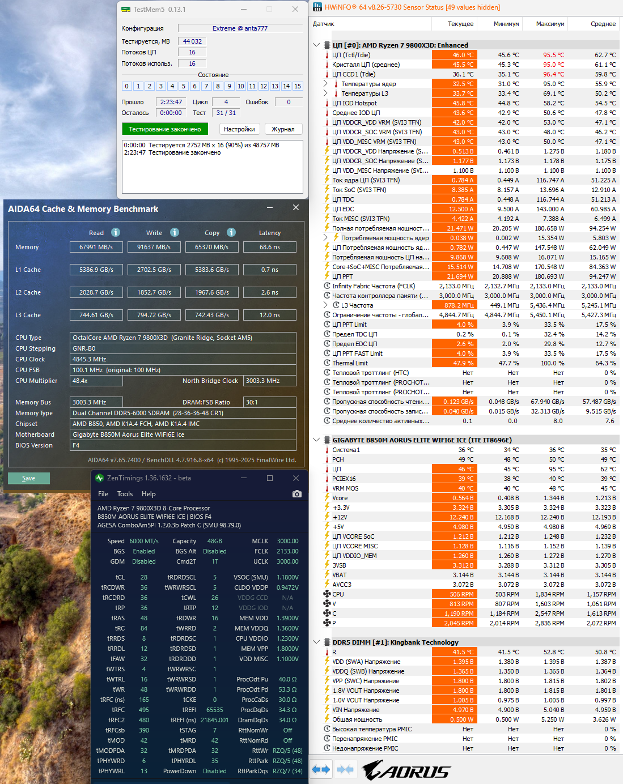The image size is (623, 784).
Task: Click the tREFI value 65535 in ZenTimings
Action: pos(214,710)
